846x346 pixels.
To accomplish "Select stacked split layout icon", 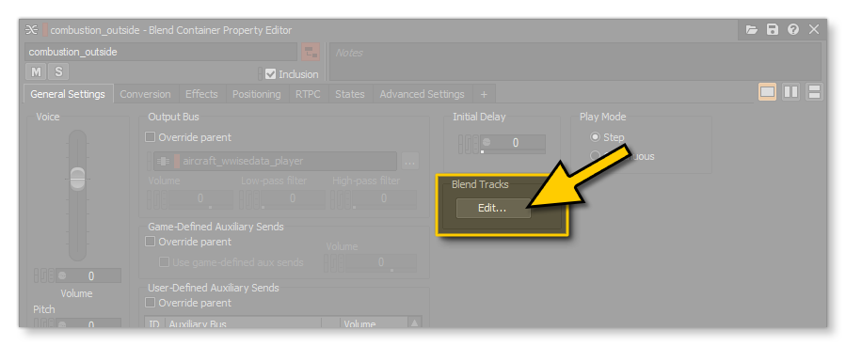I will [x=814, y=92].
